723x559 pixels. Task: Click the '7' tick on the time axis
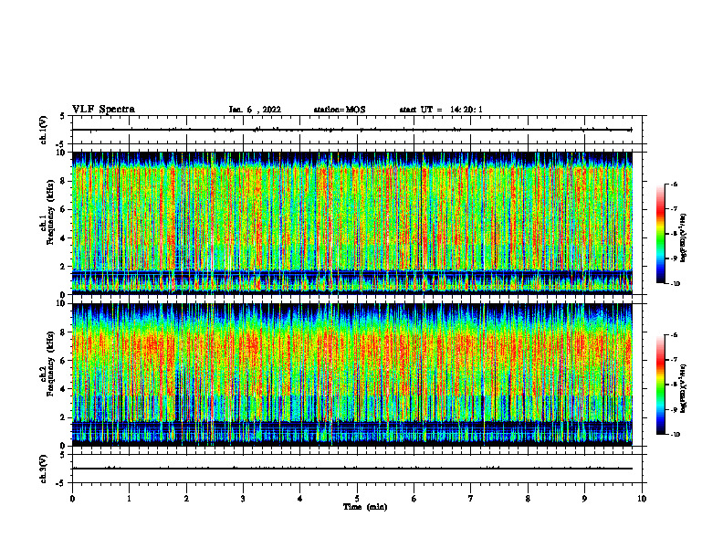pyautogui.click(x=471, y=499)
